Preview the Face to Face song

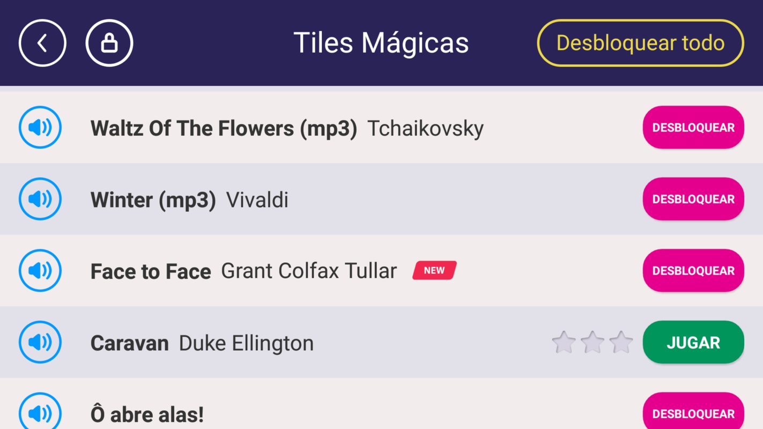[40, 271]
